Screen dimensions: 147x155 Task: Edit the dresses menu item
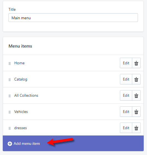pyautogui.click(x=126, y=128)
